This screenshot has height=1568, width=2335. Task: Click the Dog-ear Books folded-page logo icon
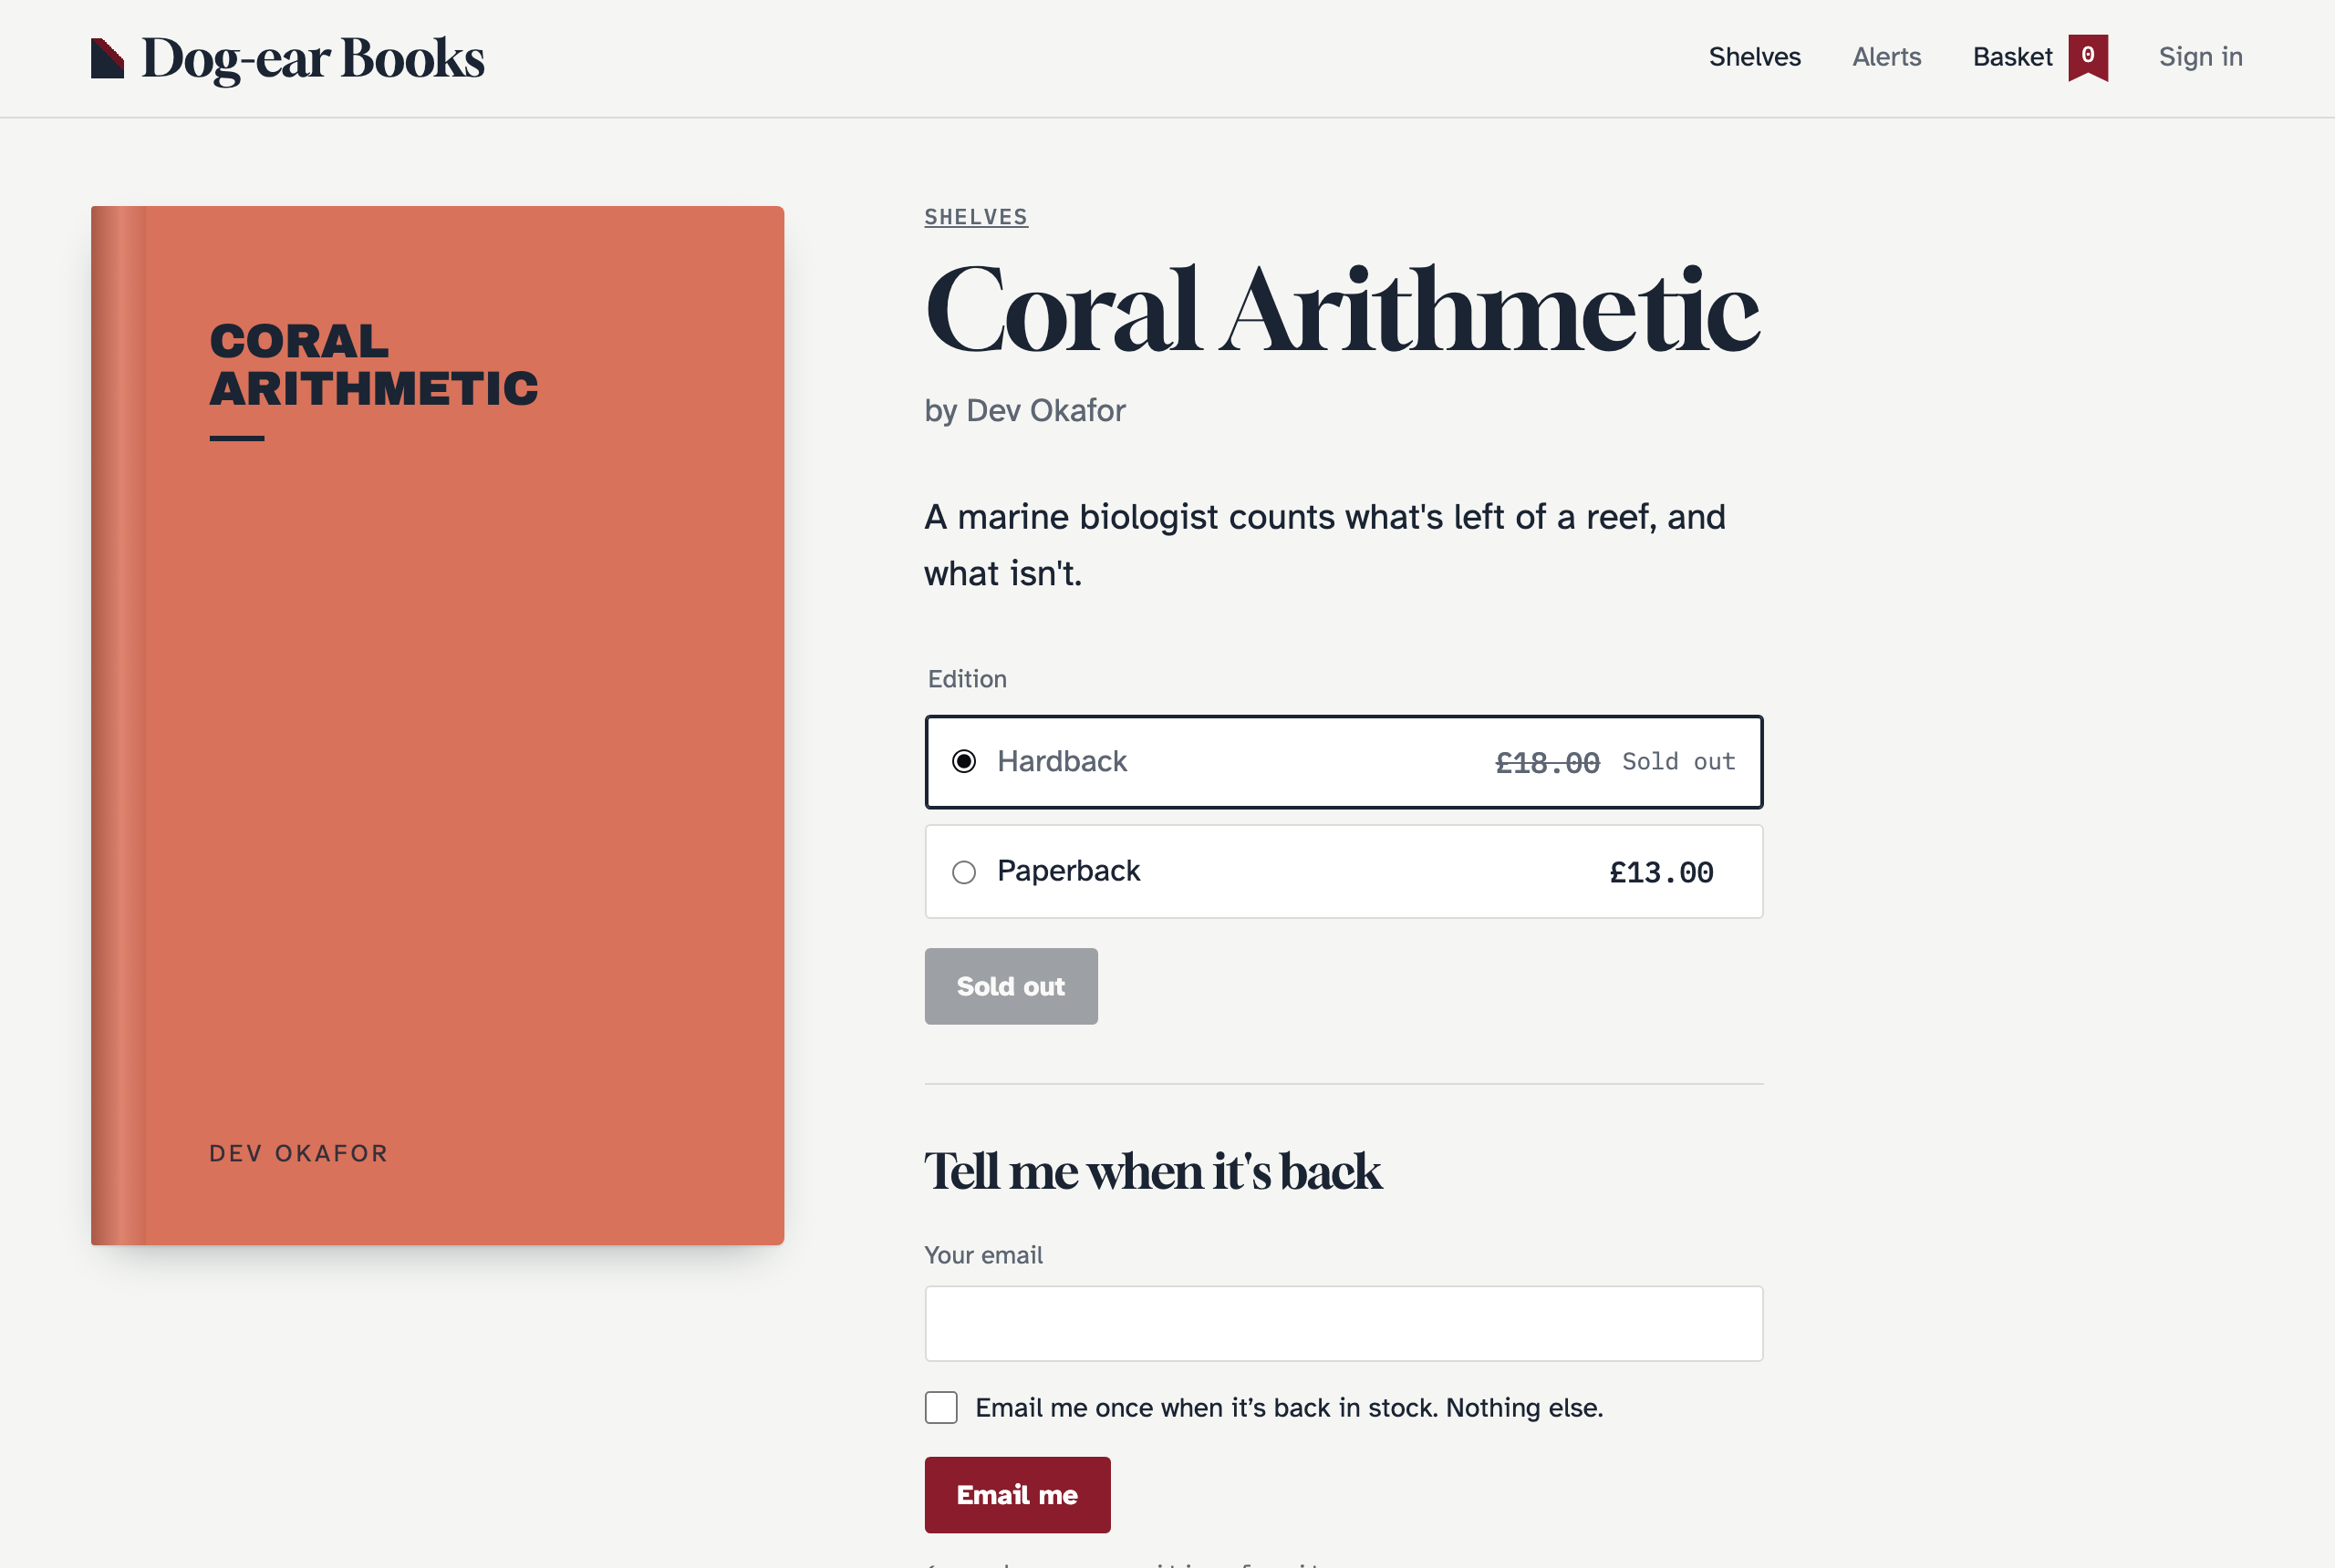[x=107, y=58]
